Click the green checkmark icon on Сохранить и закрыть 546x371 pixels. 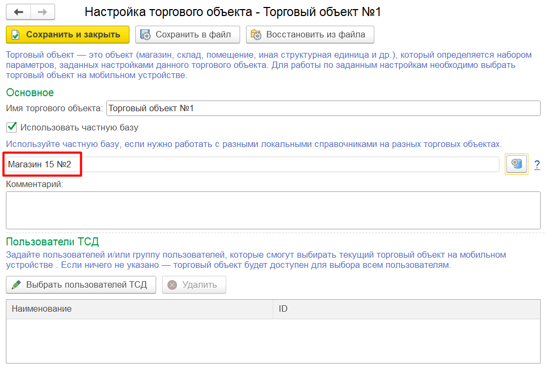click(16, 34)
